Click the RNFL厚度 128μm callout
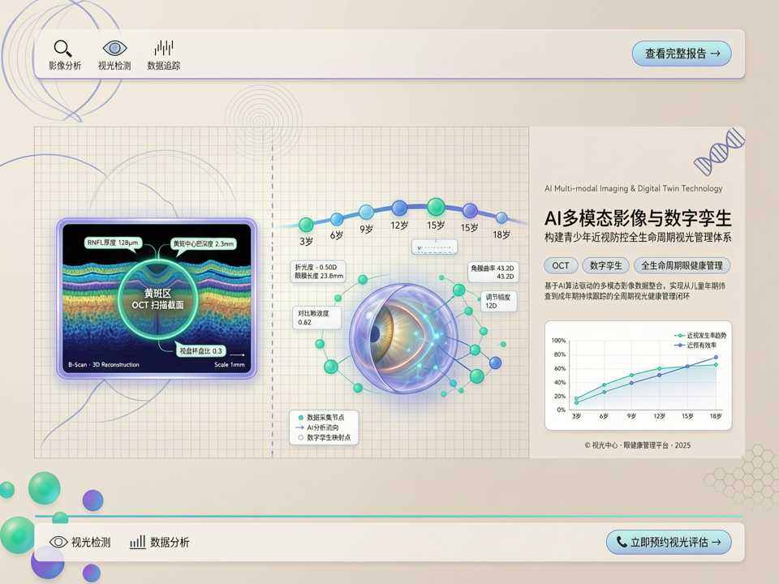 [x=113, y=243]
